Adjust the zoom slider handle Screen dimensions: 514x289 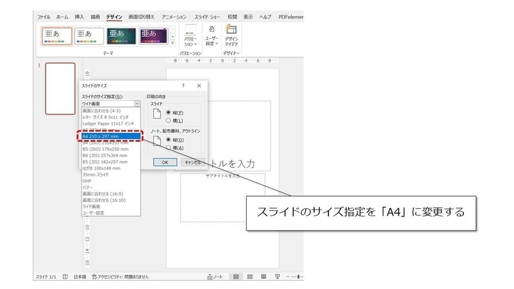pos(299,277)
